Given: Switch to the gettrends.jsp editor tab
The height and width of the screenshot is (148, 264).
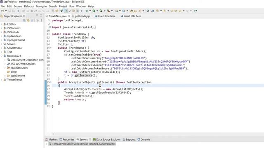Looking at the screenshot, I should pos(81,16).
